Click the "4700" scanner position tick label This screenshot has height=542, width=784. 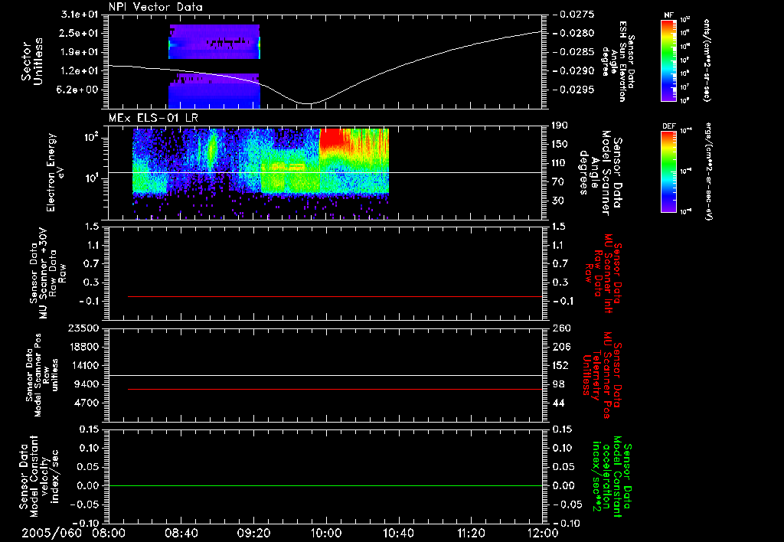(x=86, y=403)
